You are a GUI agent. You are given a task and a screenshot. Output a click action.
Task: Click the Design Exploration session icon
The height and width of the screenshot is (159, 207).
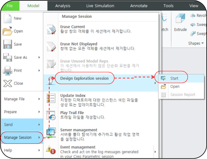51,81
